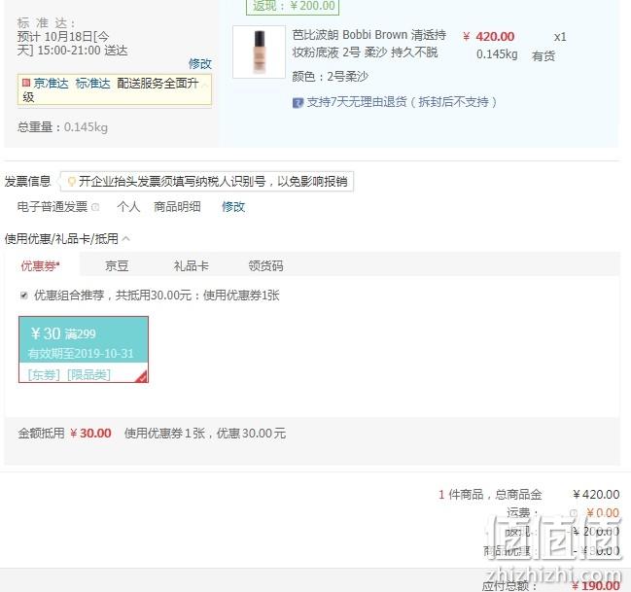Collapse the 配送服务全面升级 notice arrow
The height and width of the screenshot is (592, 631).
click(205, 85)
